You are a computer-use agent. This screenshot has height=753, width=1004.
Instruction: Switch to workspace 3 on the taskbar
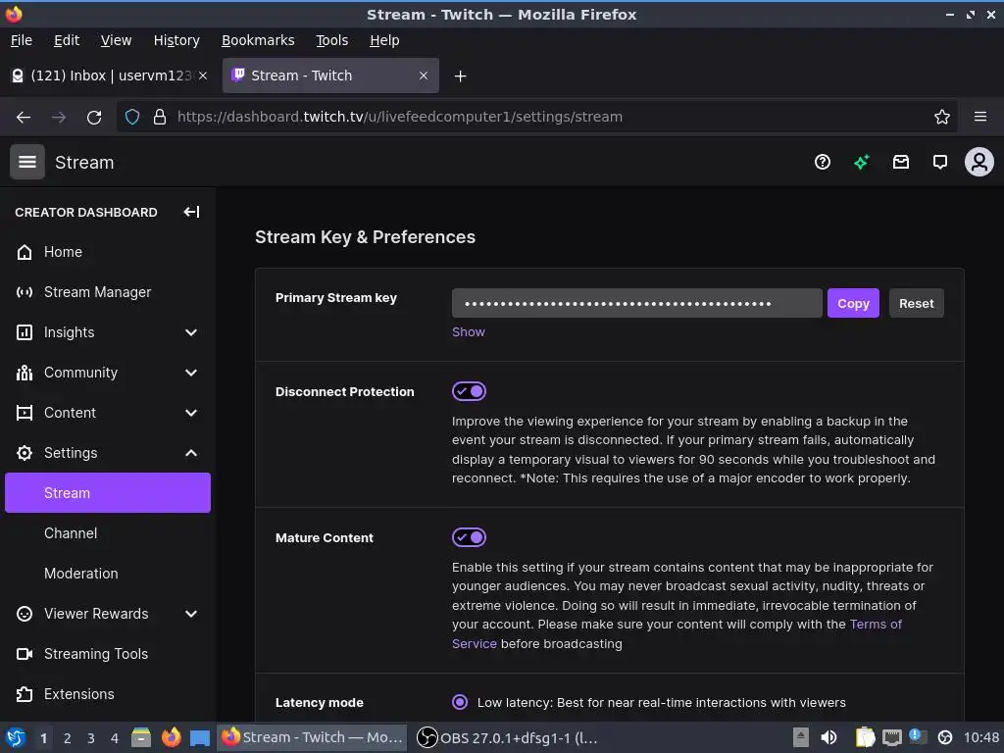[x=91, y=738]
